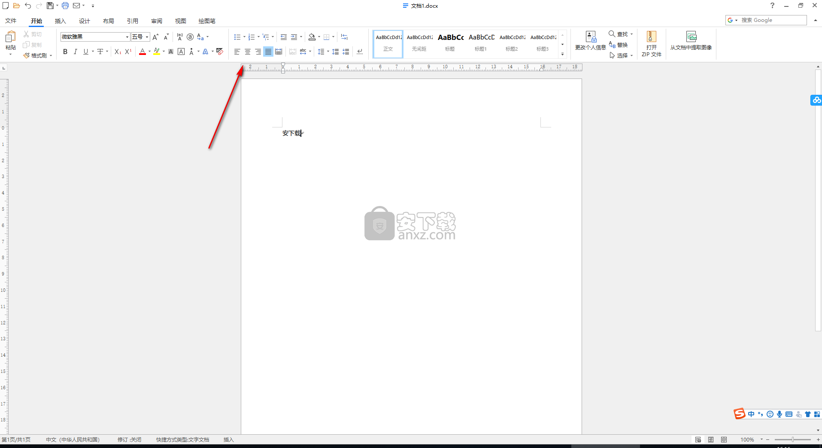822x448 pixels.
Task: Click Change Personal Info (更改个人信息) icon
Action: click(x=591, y=36)
